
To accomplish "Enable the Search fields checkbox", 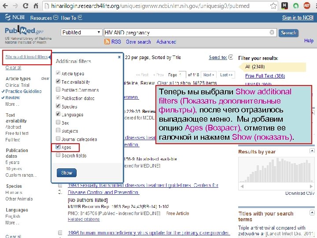I will pos(58,155).
